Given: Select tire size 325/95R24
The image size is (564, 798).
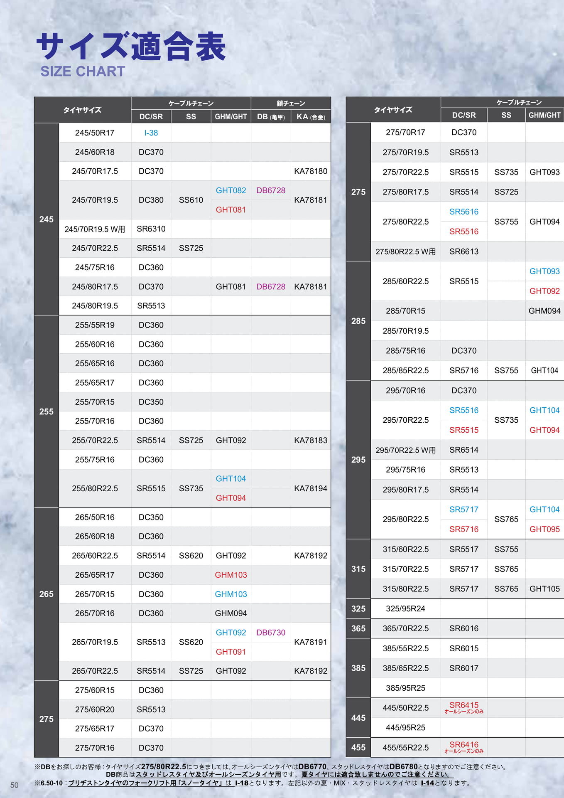Looking at the screenshot, I should click(405, 609).
